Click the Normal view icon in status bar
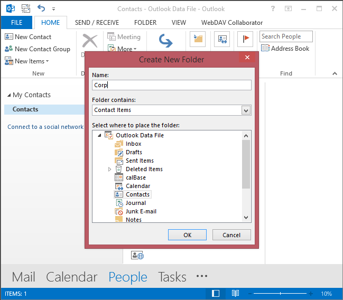Screen dimensions: 343x300 coord(216,294)
